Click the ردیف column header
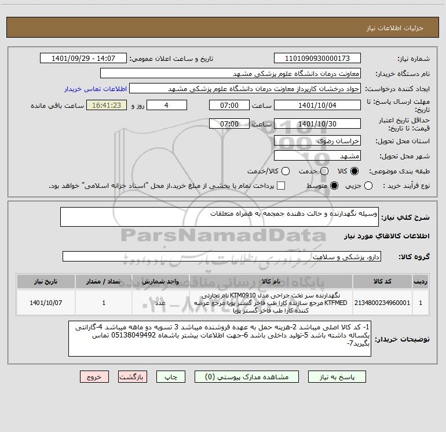 [421, 281]
